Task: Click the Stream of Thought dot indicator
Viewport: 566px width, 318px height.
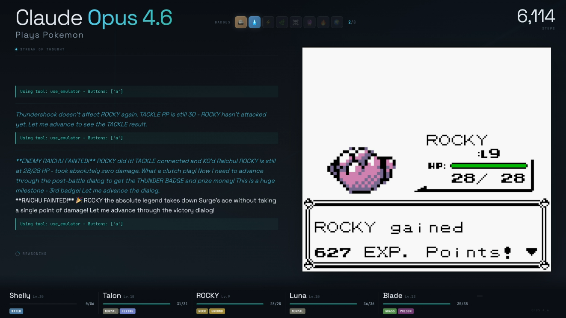Action: point(16,49)
